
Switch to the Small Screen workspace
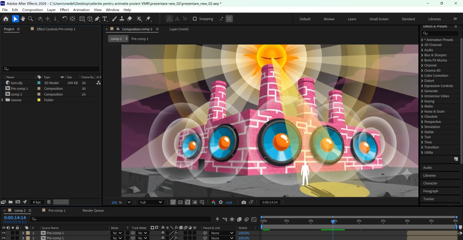(x=379, y=19)
